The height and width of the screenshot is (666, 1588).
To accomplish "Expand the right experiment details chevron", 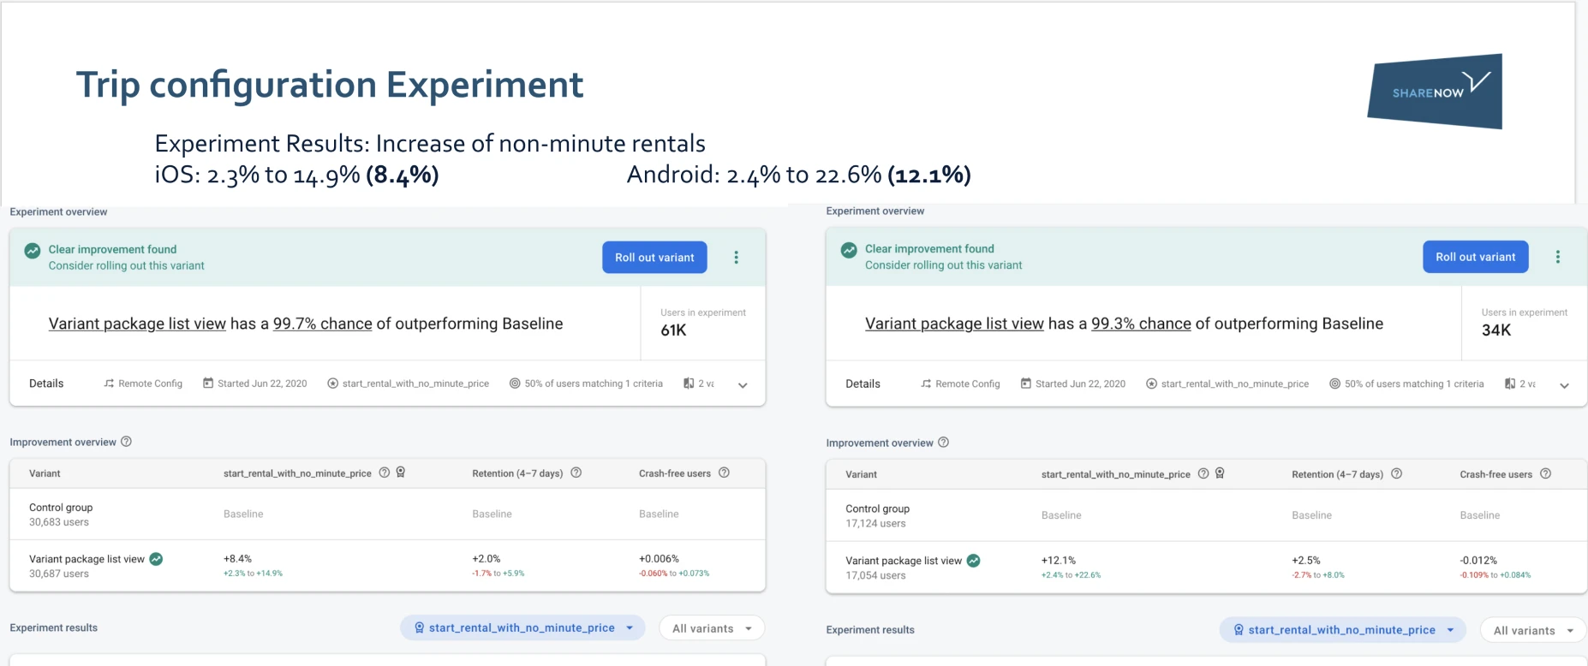I will (x=1564, y=385).
